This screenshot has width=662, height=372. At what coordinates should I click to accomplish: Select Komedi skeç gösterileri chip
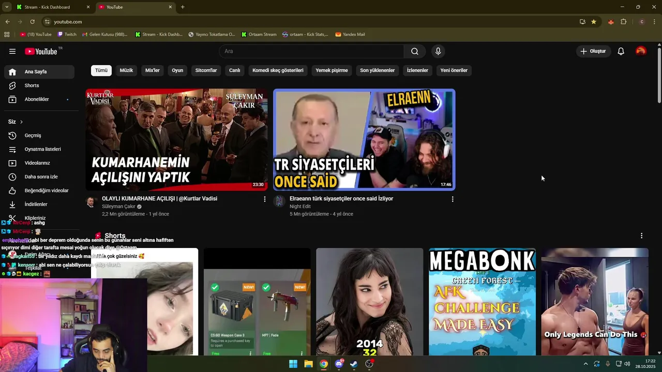tap(278, 70)
